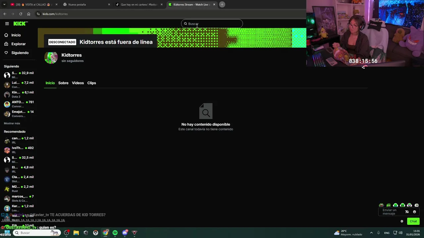Show hidden system tray icons chevron
424x238 pixels.
(x=371, y=233)
